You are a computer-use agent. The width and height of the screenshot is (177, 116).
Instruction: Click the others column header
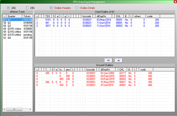139,16
